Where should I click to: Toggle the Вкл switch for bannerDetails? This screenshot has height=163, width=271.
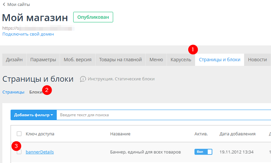[203, 152]
